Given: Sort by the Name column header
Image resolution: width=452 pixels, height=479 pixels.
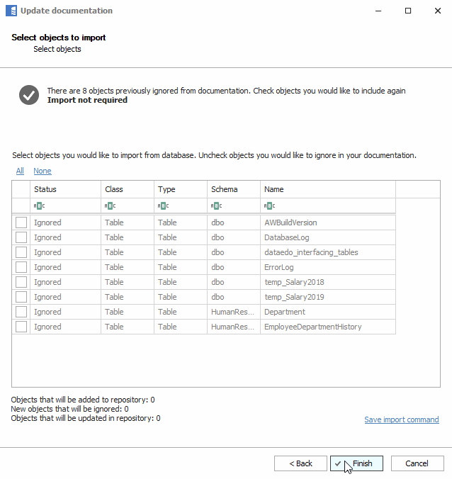Looking at the screenshot, I should coord(327,189).
